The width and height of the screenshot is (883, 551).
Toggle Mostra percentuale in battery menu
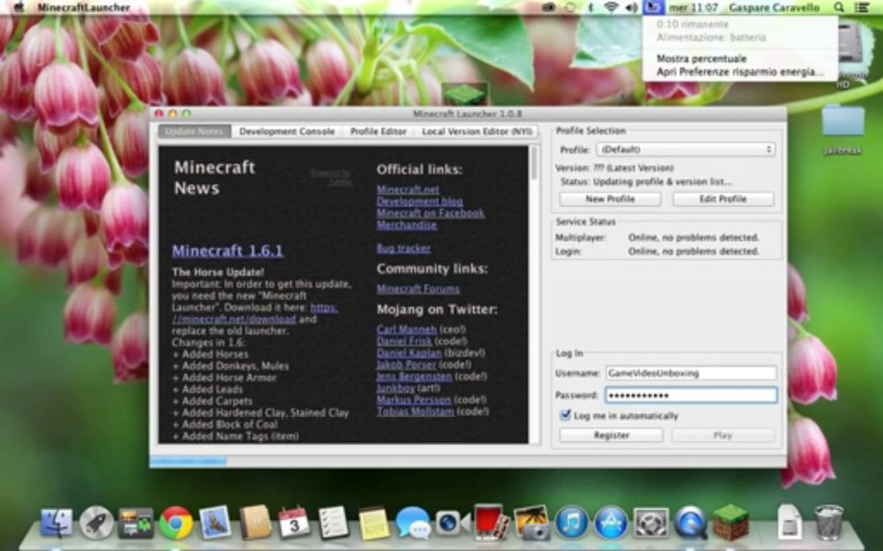[703, 58]
